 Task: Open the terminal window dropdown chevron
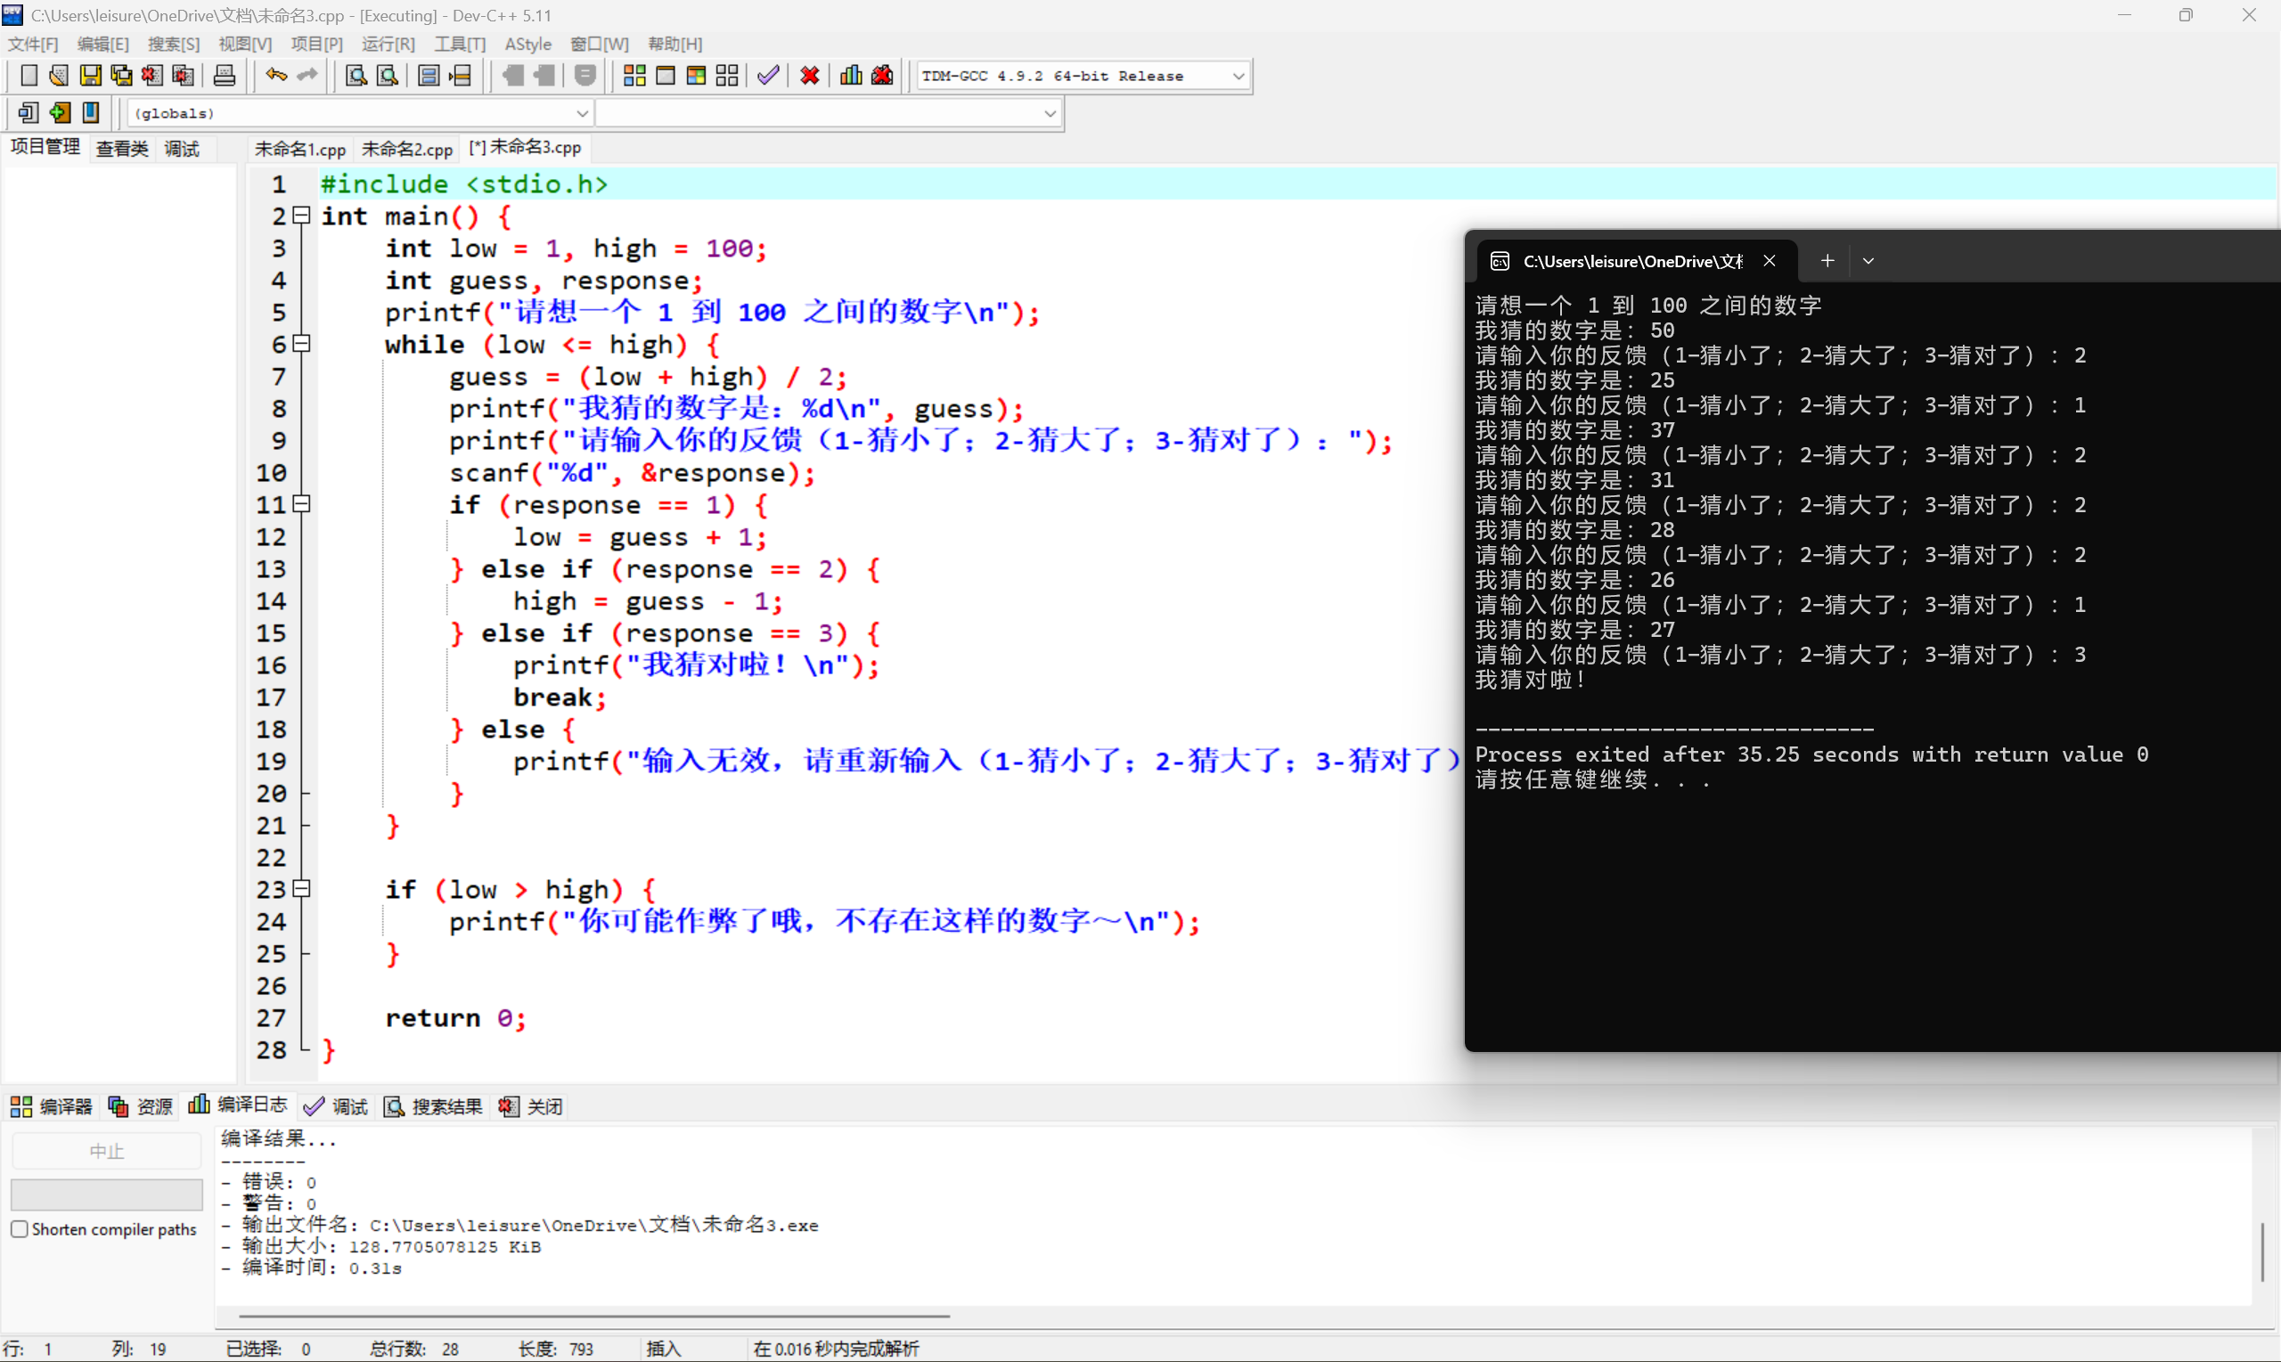(x=1868, y=261)
